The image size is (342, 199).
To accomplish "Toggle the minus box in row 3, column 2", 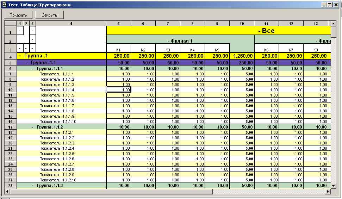I will tap(26, 48).
